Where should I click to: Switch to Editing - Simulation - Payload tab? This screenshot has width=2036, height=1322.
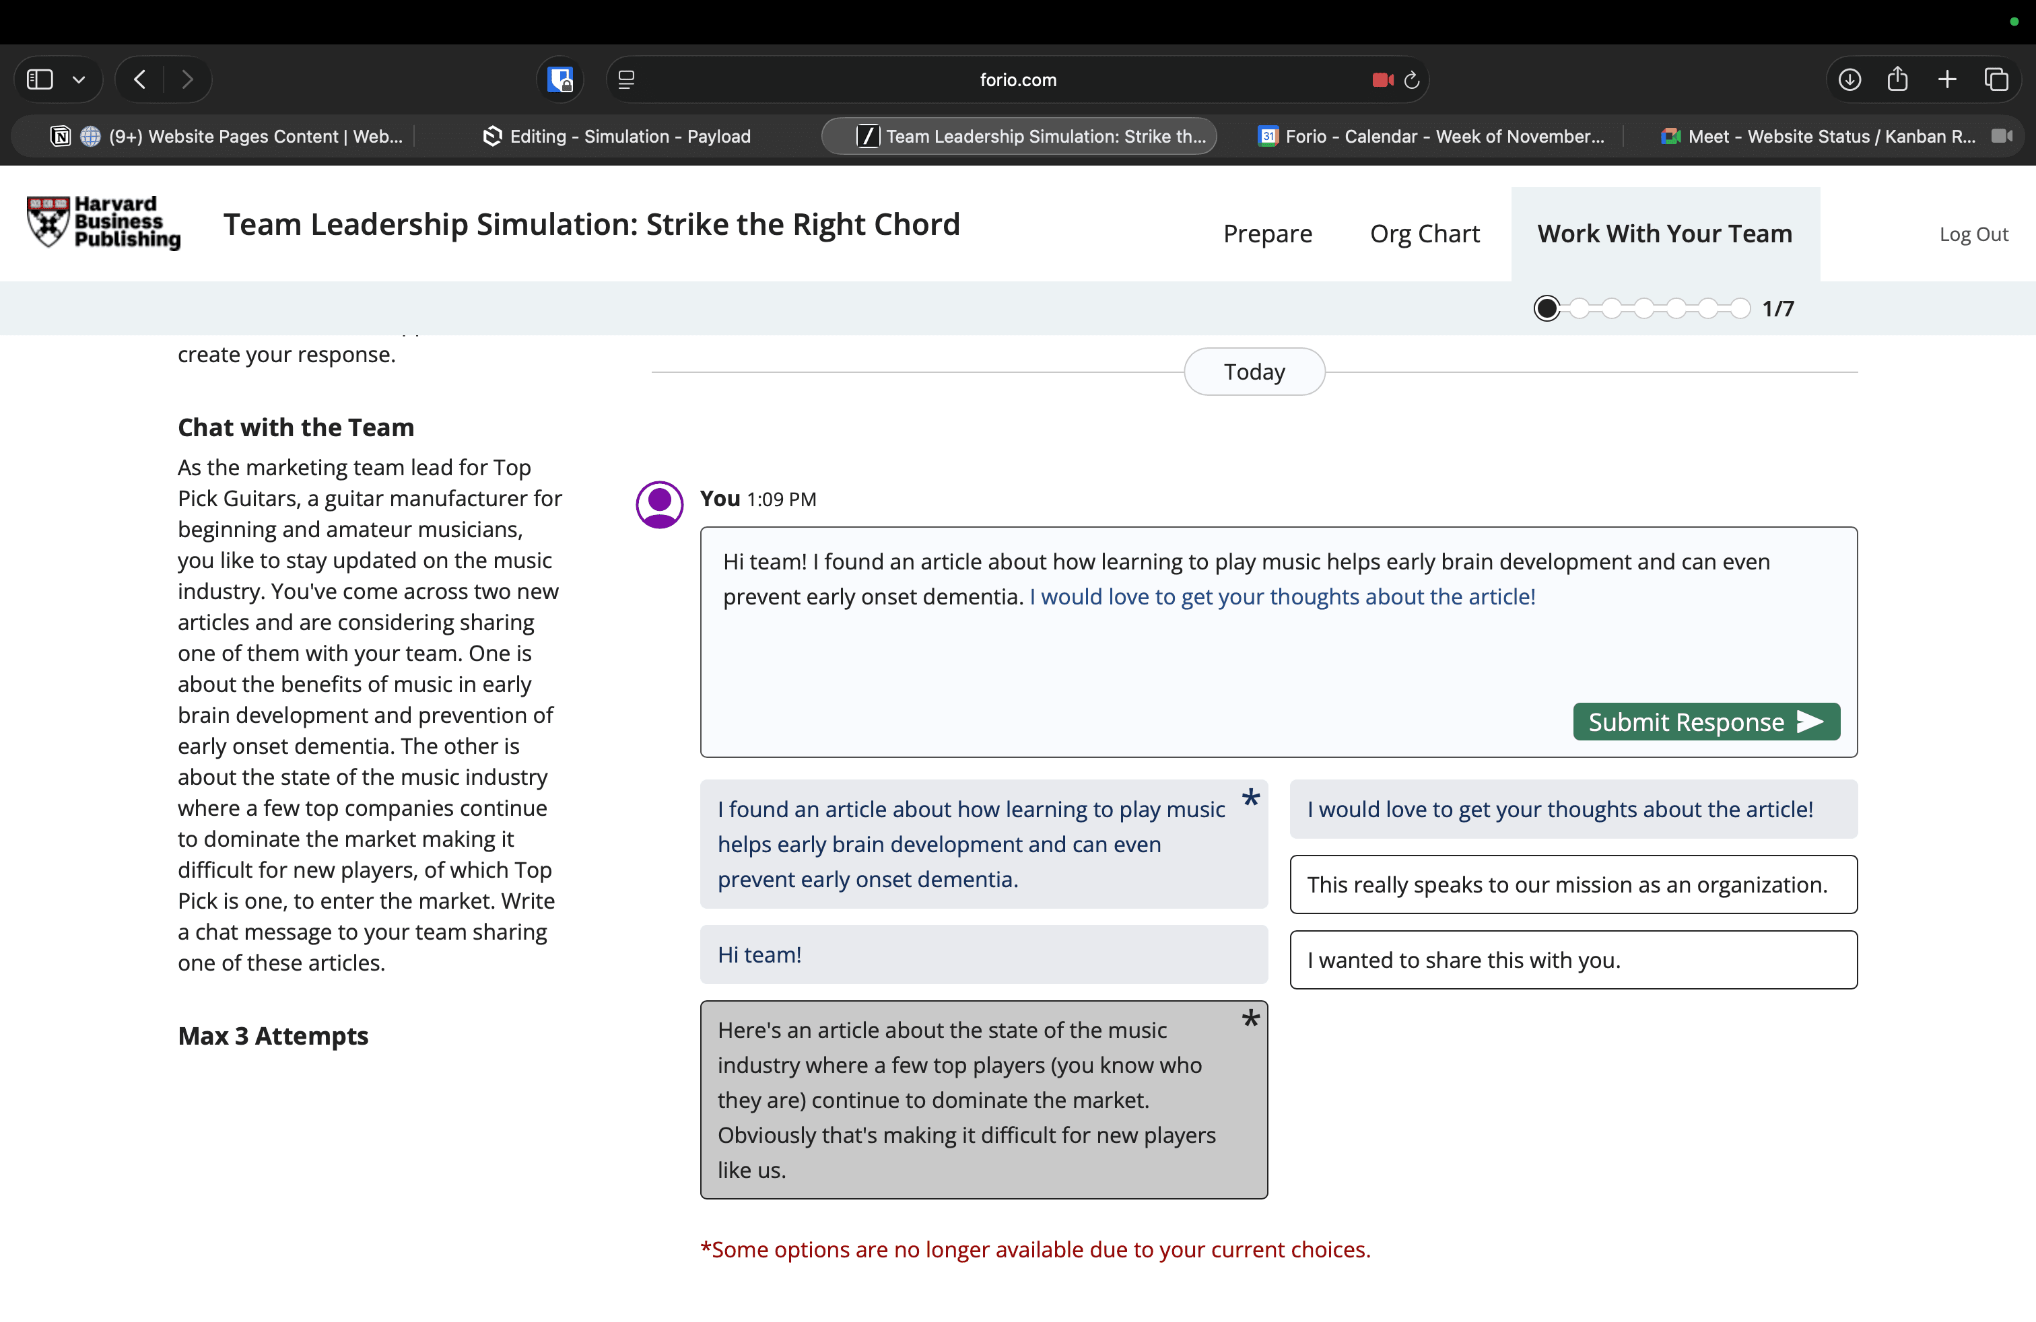(617, 136)
